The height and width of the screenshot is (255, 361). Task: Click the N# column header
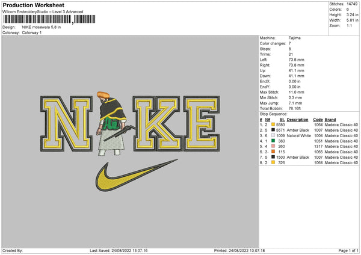click(268, 120)
